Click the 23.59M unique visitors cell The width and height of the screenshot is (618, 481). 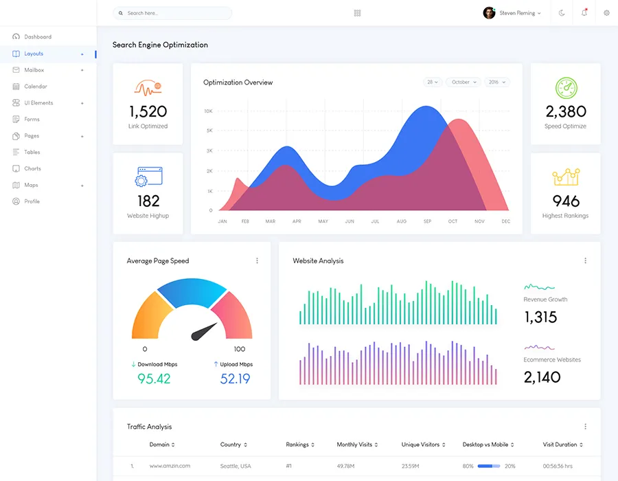(x=411, y=466)
